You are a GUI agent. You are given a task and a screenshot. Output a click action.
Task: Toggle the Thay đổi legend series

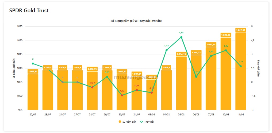click(147, 122)
